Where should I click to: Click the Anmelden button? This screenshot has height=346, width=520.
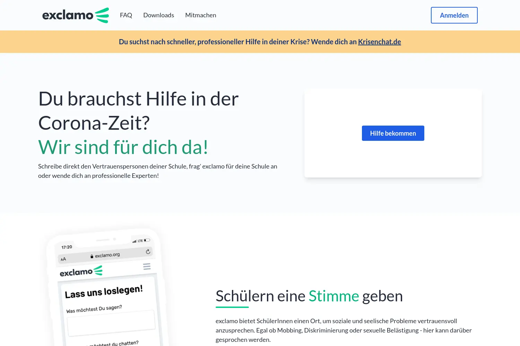point(454,15)
